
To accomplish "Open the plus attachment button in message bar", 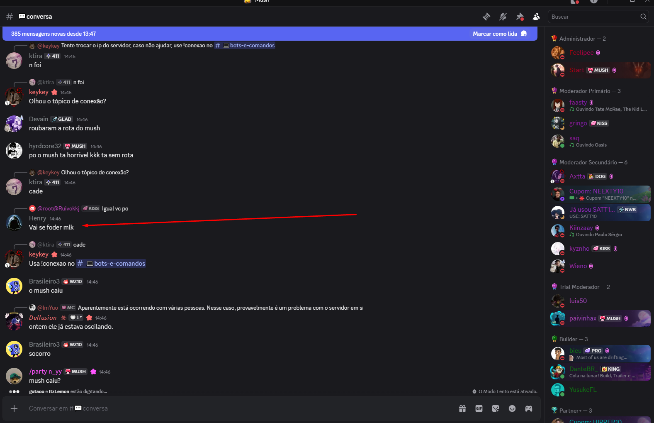I will click(14, 408).
